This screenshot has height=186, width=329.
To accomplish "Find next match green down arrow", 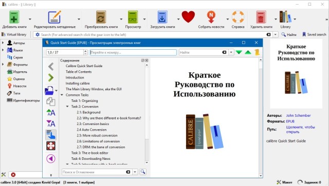I will click(x=239, y=52).
